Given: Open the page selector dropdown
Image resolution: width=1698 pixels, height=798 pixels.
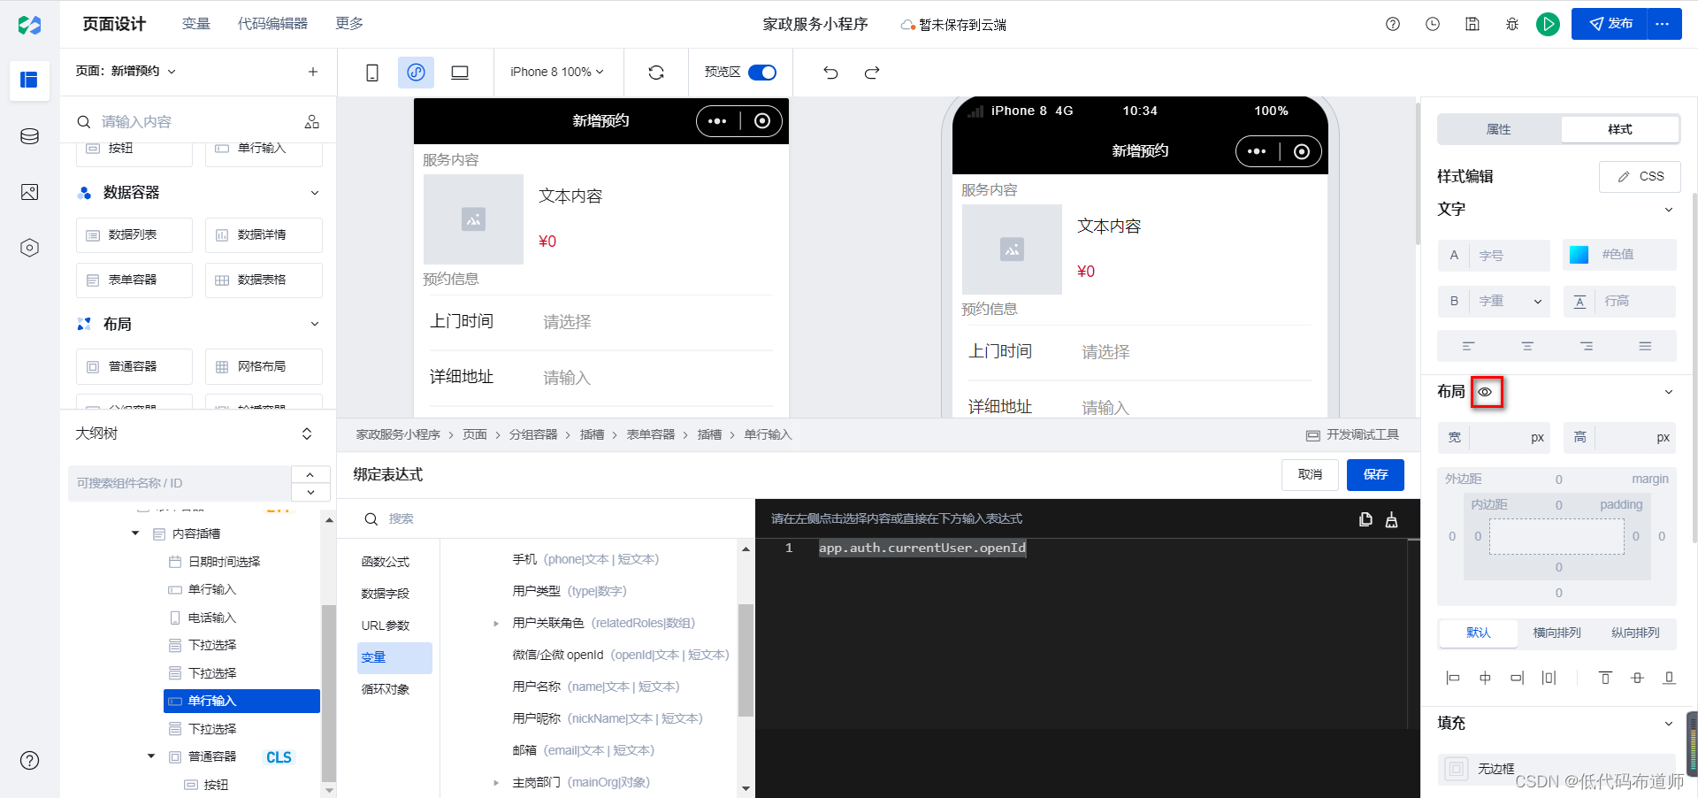Looking at the screenshot, I should click(x=126, y=72).
